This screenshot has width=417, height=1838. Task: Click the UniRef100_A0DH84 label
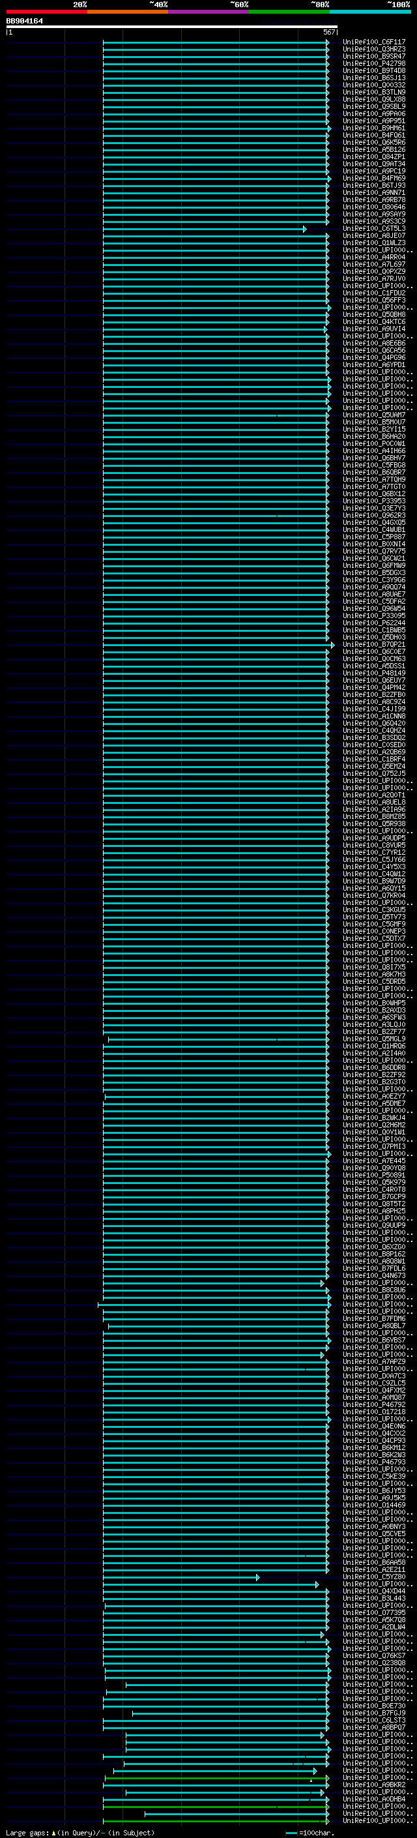[x=374, y=1799]
